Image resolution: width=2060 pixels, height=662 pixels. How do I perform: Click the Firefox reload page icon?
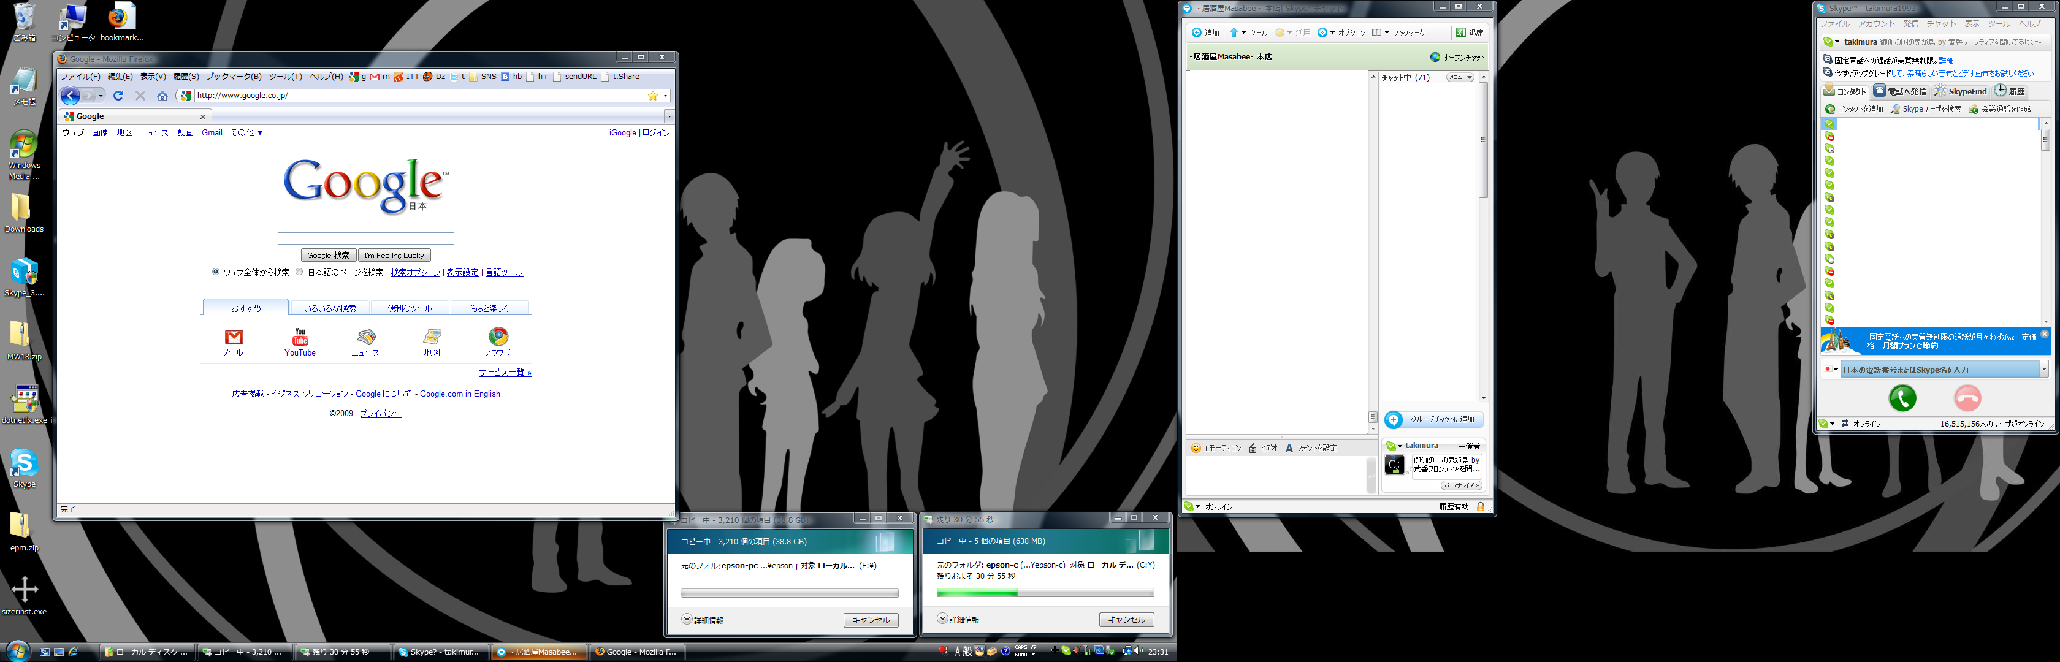click(118, 96)
